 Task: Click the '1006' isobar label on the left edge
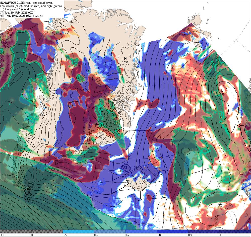(5, 164)
